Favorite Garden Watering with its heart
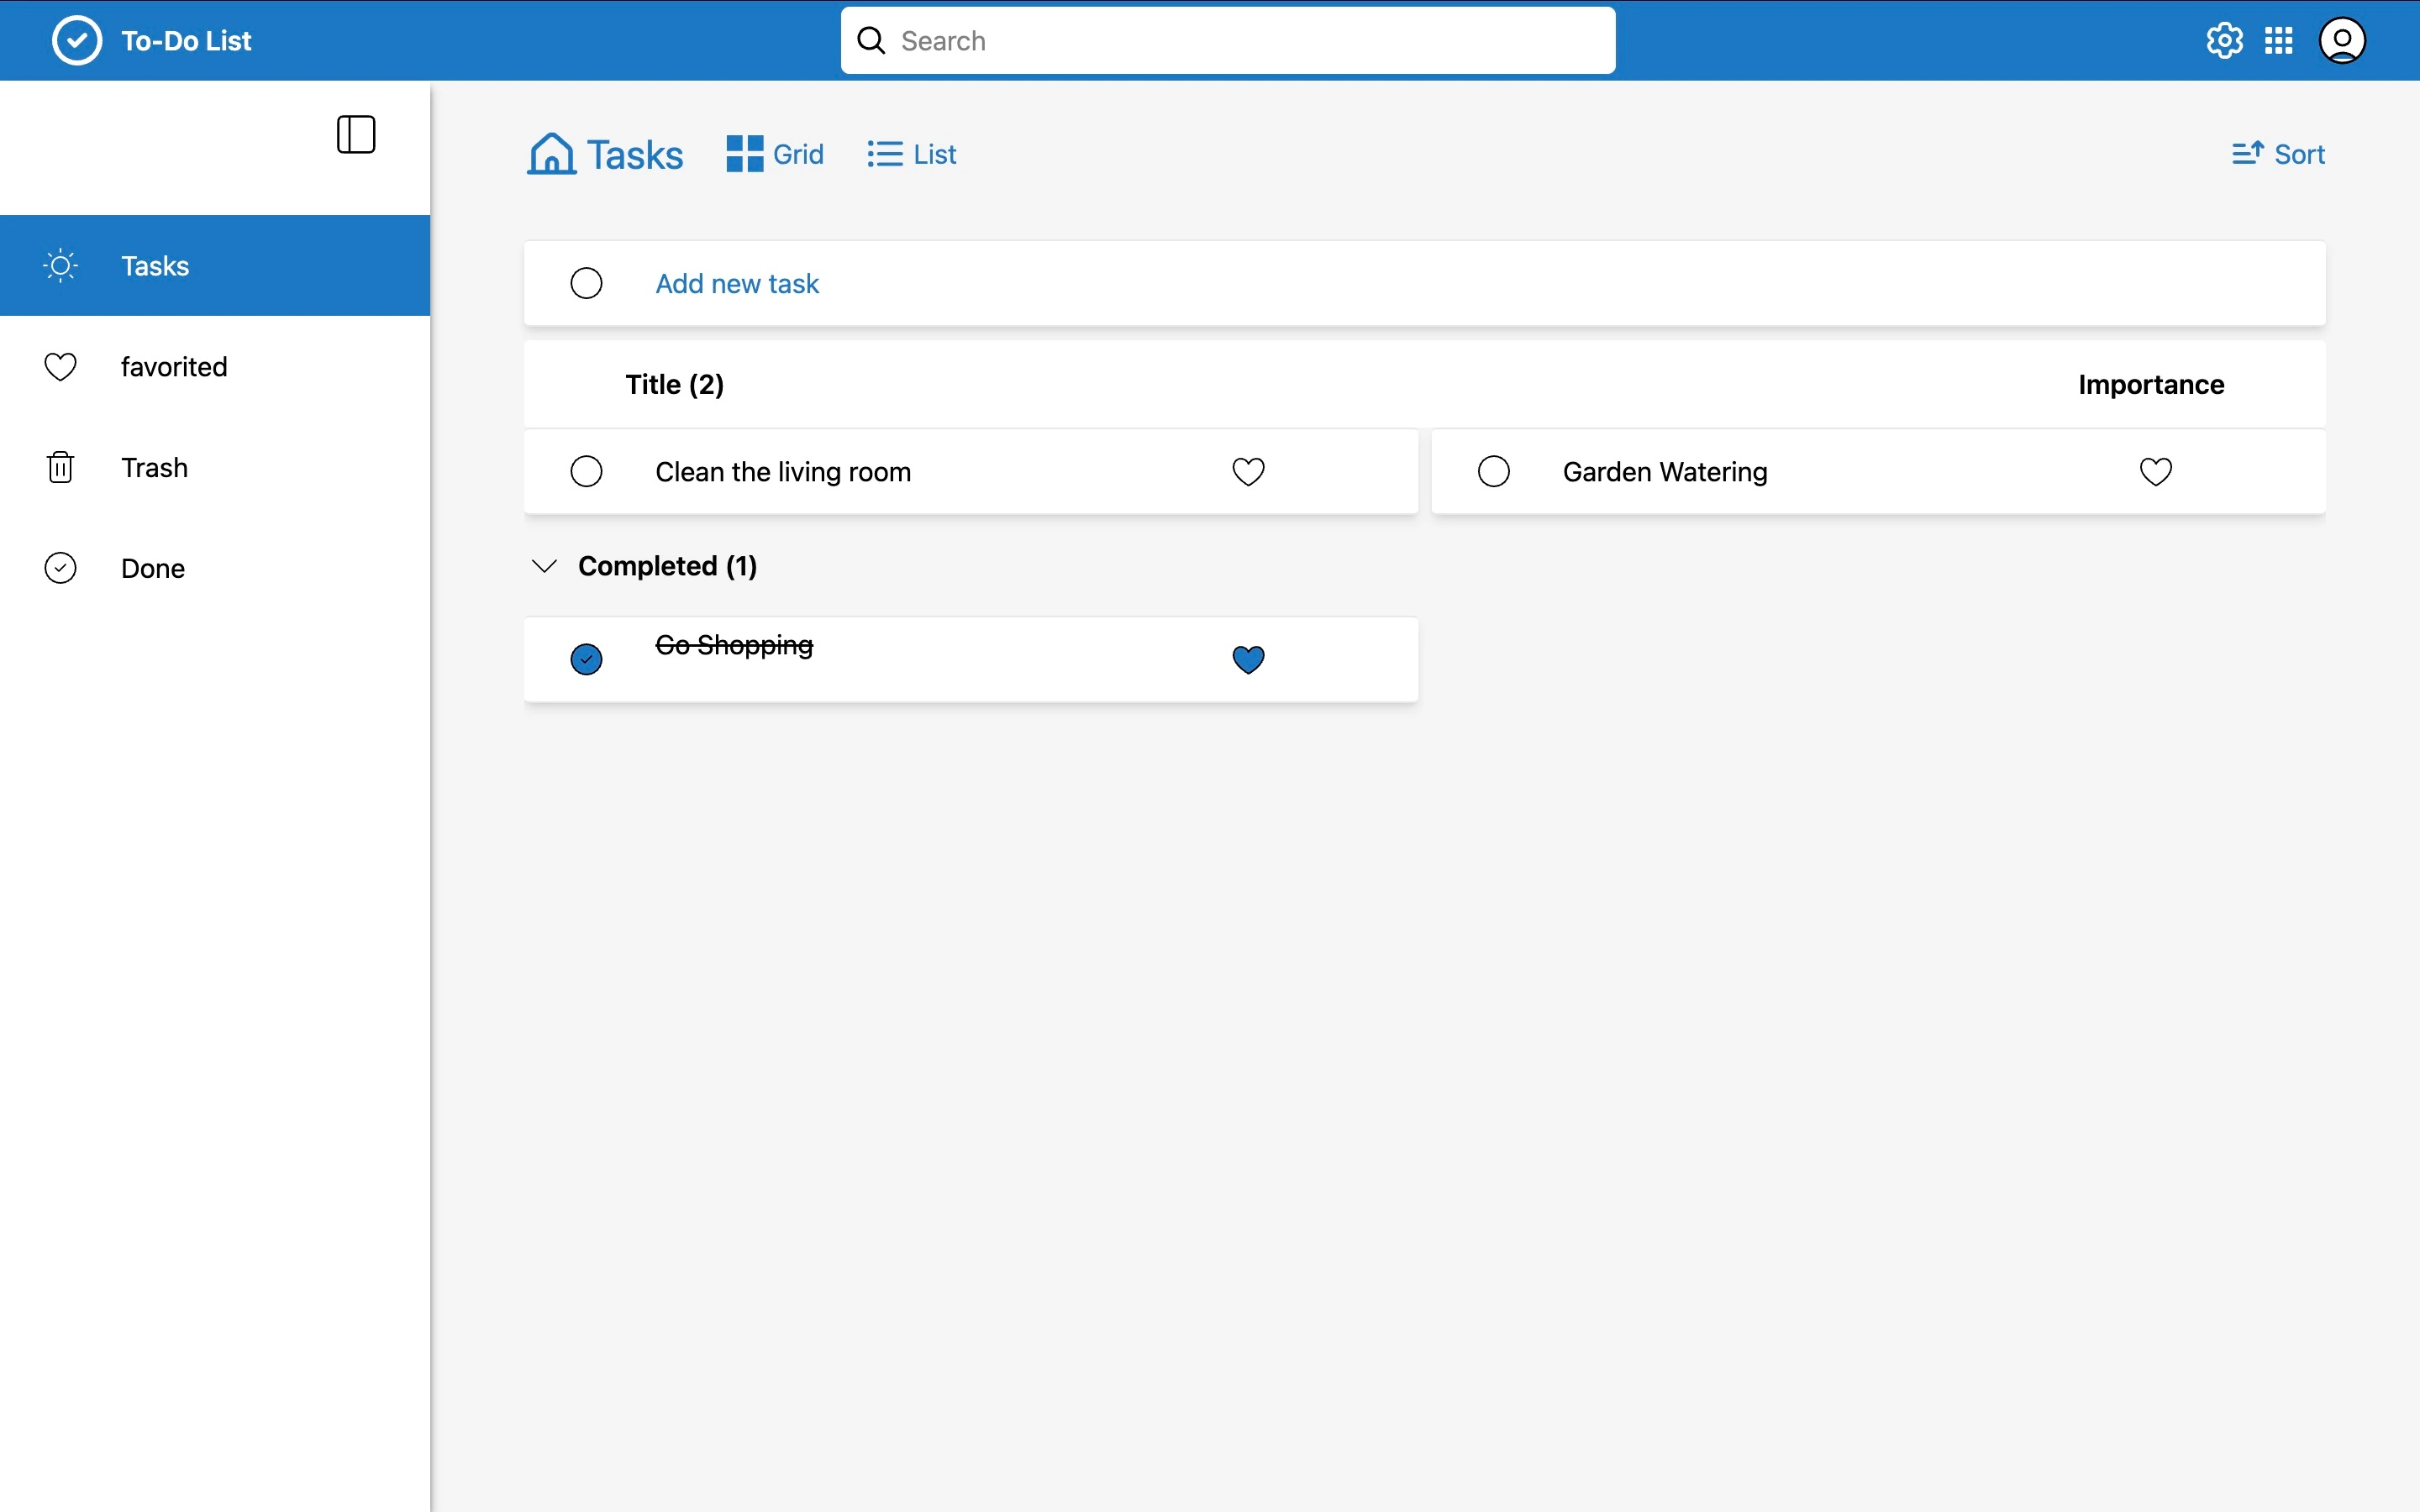2420x1512 pixels. [2156, 472]
